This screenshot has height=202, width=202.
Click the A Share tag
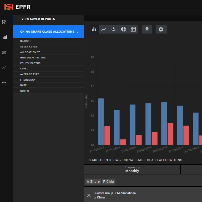click(x=93, y=182)
